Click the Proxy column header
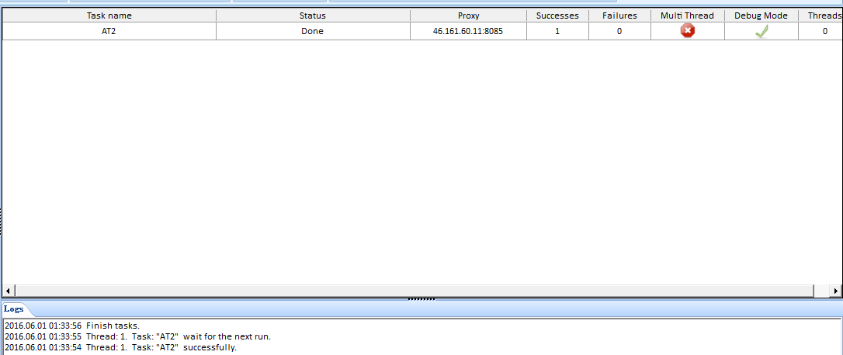The image size is (843, 355). 468,16
